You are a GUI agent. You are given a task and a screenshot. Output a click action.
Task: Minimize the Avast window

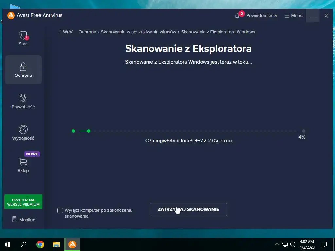coord(312,16)
